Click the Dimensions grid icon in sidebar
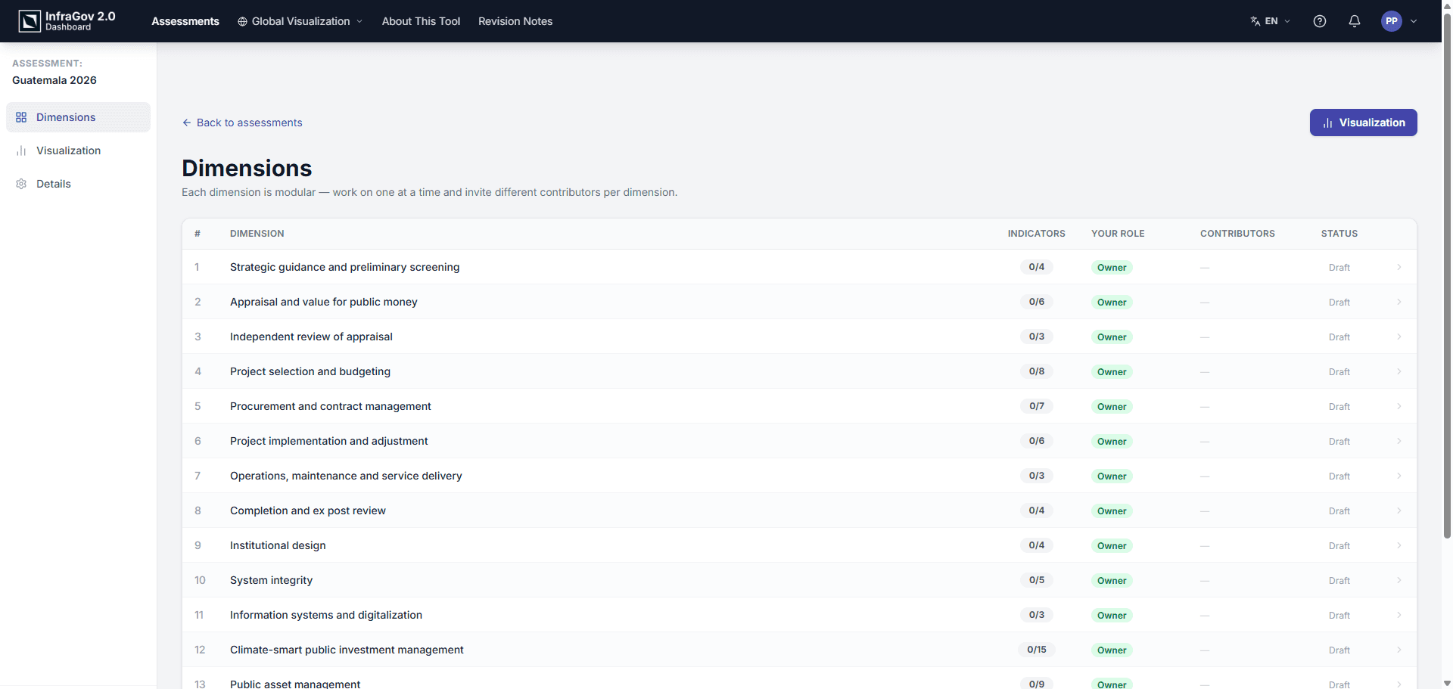Screen dimensions: 1453x689 (x=21, y=117)
